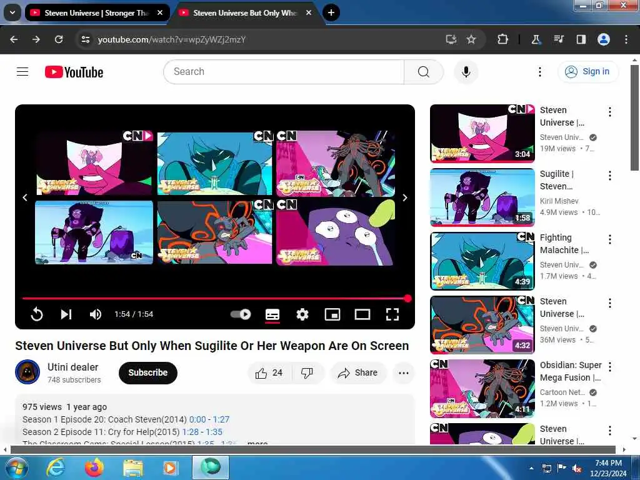Show previous end-screen suggestions arrow

25,197
